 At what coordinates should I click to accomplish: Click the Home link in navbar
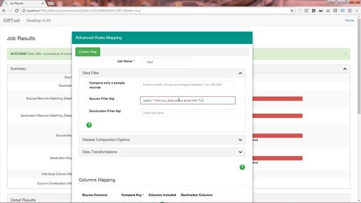pos(349,20)
